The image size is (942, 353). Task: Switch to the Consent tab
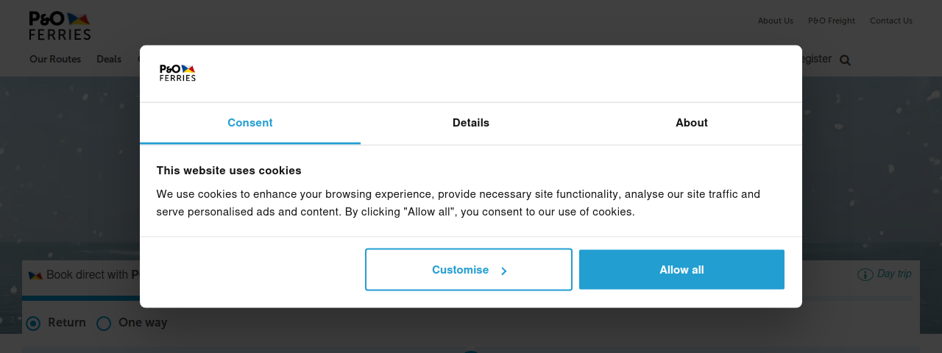click(250, 123)
